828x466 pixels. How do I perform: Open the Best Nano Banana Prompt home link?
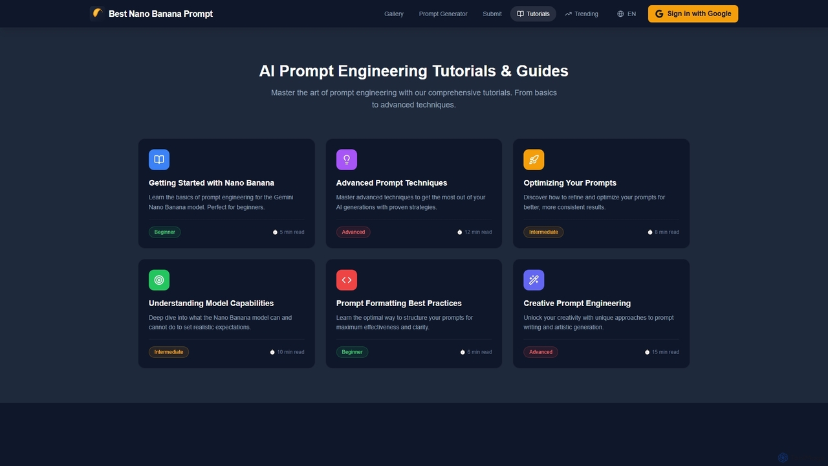click(151, 14)
